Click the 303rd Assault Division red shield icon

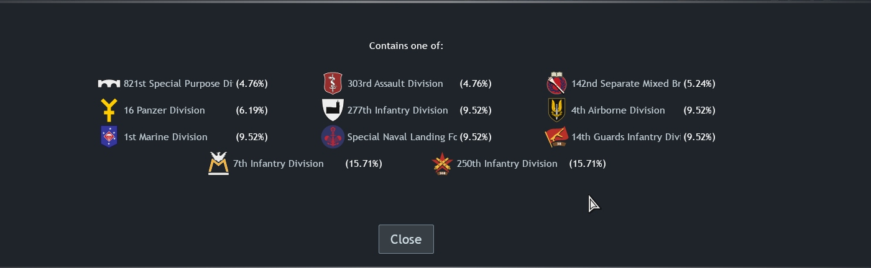pyautogui.click(x=333, y=84)
